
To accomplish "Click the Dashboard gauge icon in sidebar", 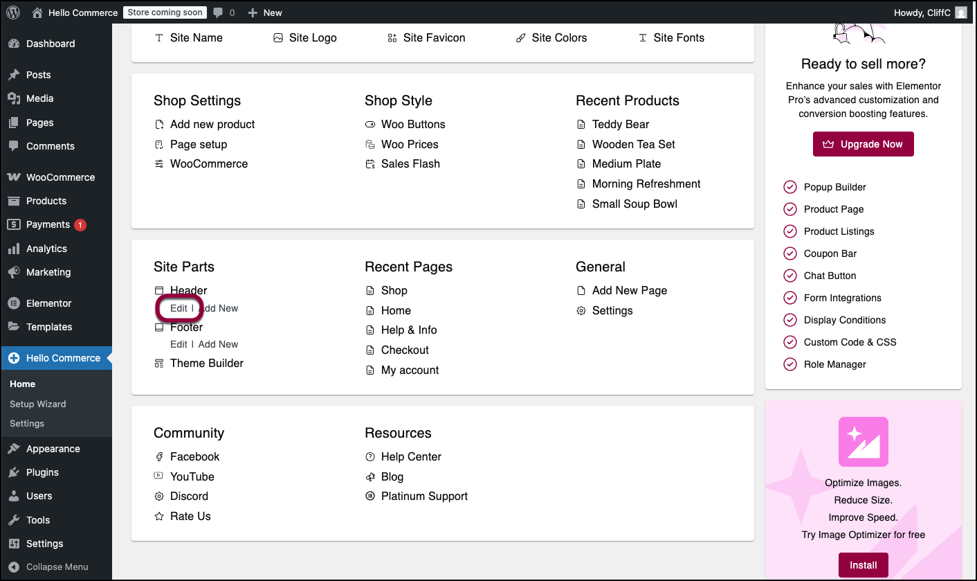I will click(x=14, y=44).
